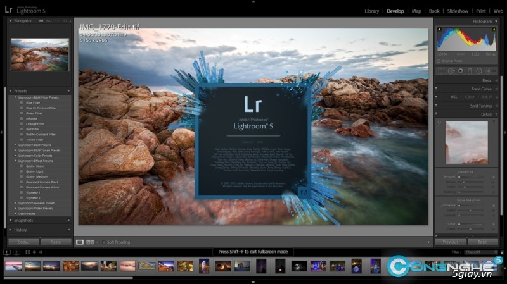Screen dimensions: 507x284
Task: Click the Navigator preview image
Action: (40, 55)
